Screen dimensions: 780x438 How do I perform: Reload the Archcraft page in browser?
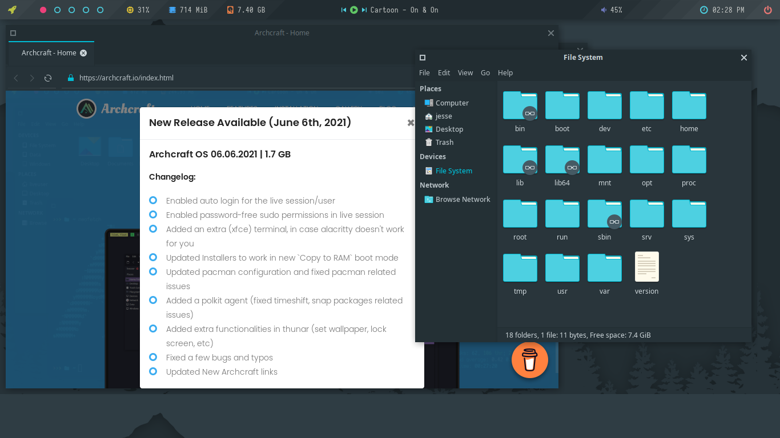48,78
